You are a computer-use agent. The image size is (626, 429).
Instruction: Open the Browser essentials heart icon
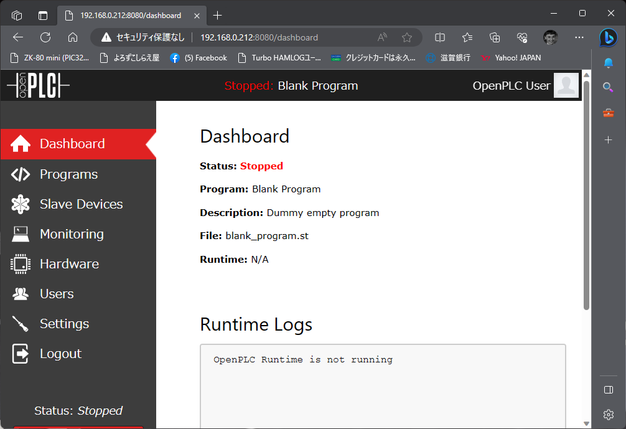(522, 37)
